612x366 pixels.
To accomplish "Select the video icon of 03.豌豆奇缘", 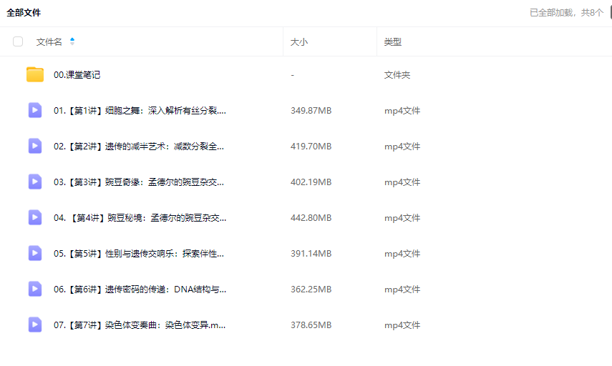I will coord(35,182).
